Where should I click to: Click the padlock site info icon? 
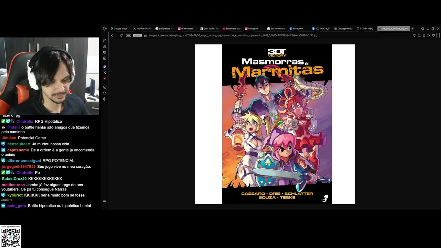pos(145,35)
